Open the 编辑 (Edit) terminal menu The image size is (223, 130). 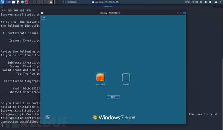click(16, 10)
